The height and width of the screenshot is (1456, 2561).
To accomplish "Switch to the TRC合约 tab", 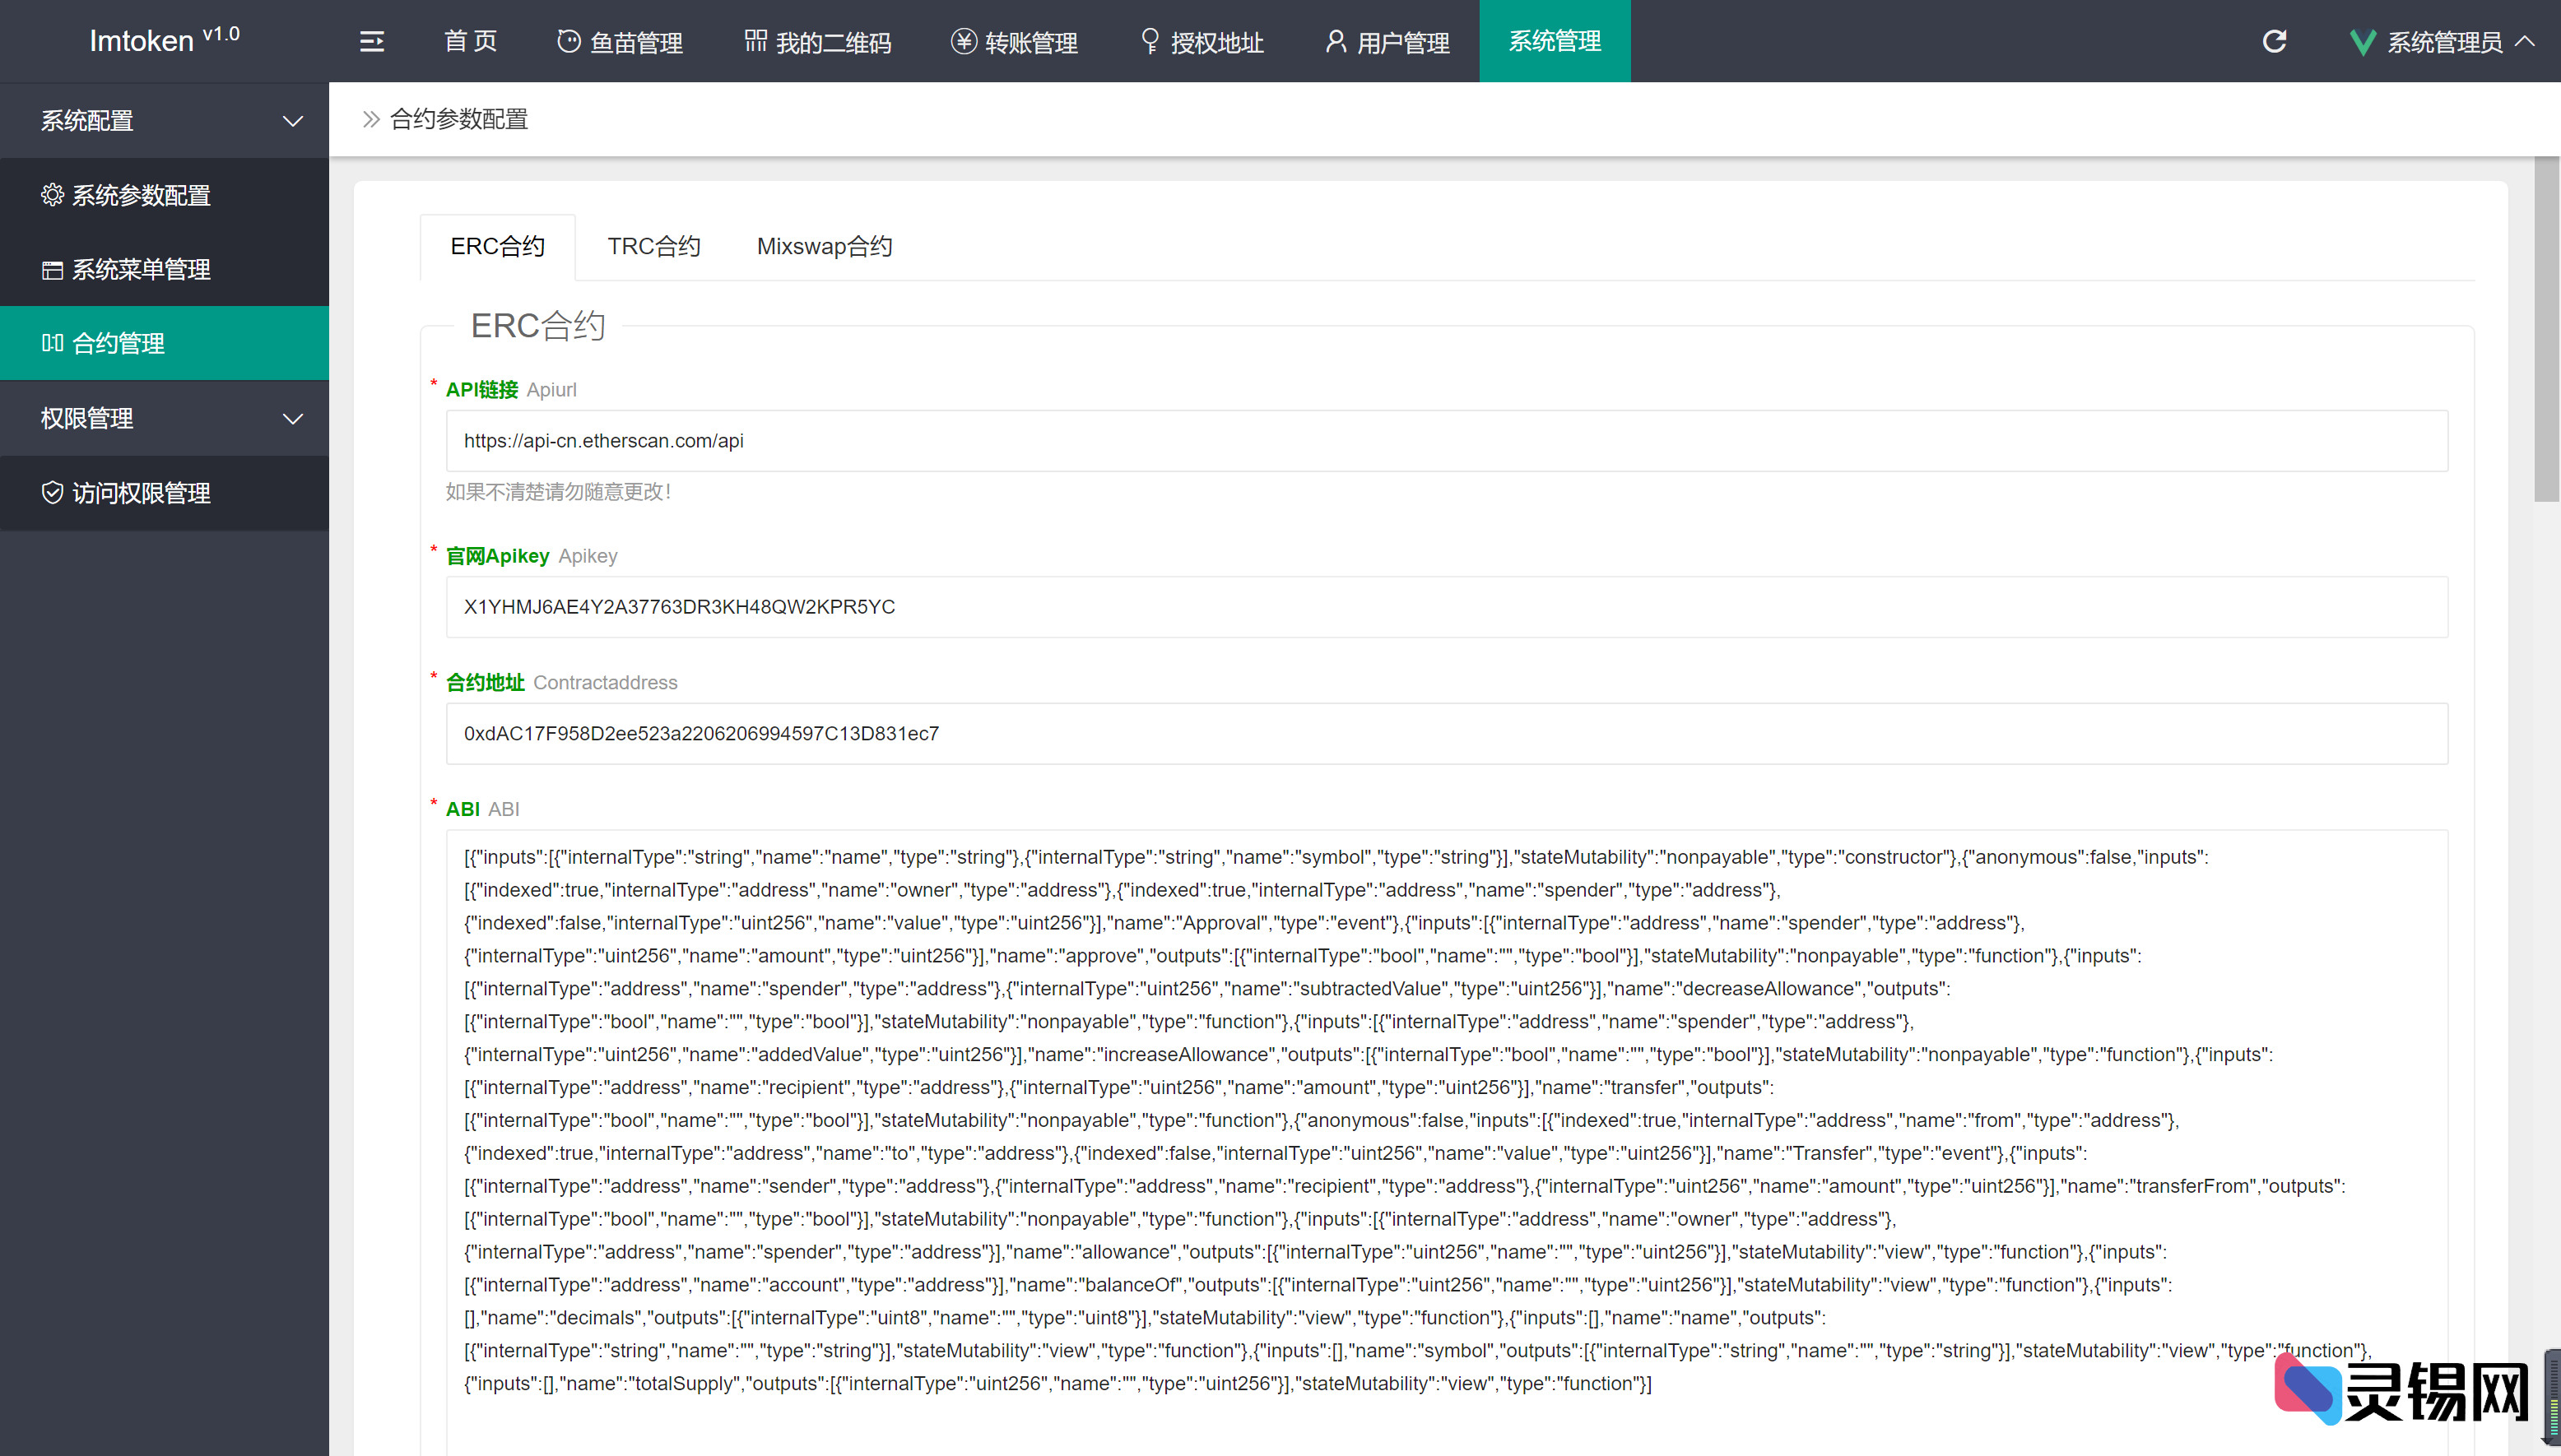I will coord(653,246).
